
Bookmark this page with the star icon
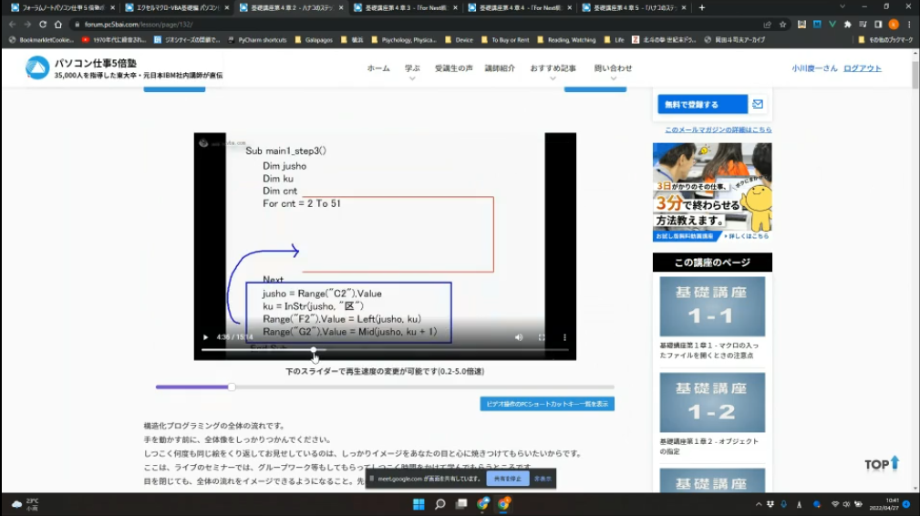point(783,24)
